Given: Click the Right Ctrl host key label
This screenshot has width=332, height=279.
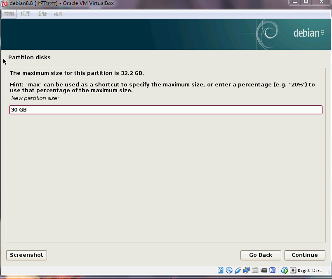Looking at the screenshot, I should [x=310, y=270].
